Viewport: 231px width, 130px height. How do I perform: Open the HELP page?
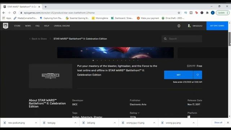pyautogui.click(x=47, y=26)
